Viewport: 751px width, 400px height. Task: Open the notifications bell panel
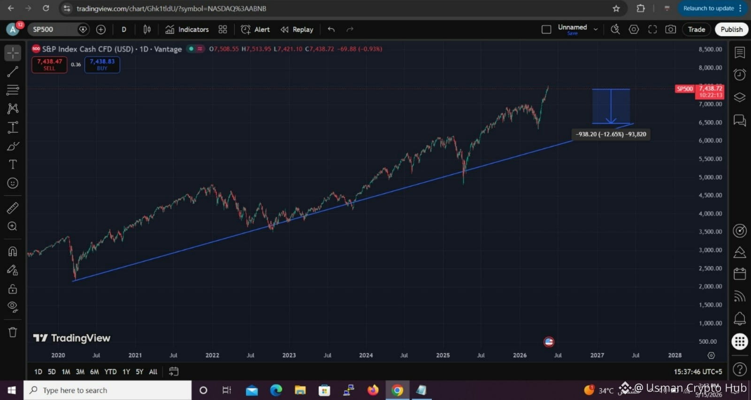[740, 318]
